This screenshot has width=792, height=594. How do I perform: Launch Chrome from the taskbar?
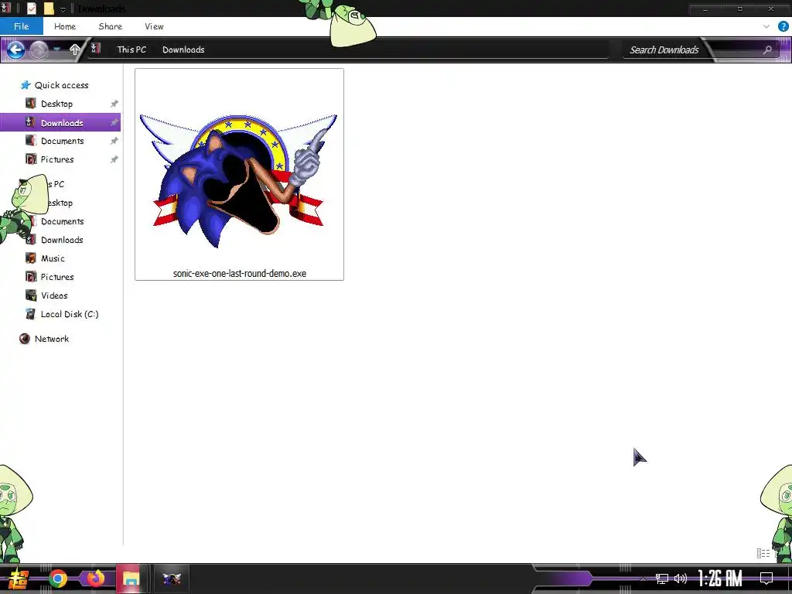[x=58, y=579]
